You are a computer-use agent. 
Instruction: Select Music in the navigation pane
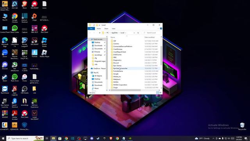coord(96,89)
